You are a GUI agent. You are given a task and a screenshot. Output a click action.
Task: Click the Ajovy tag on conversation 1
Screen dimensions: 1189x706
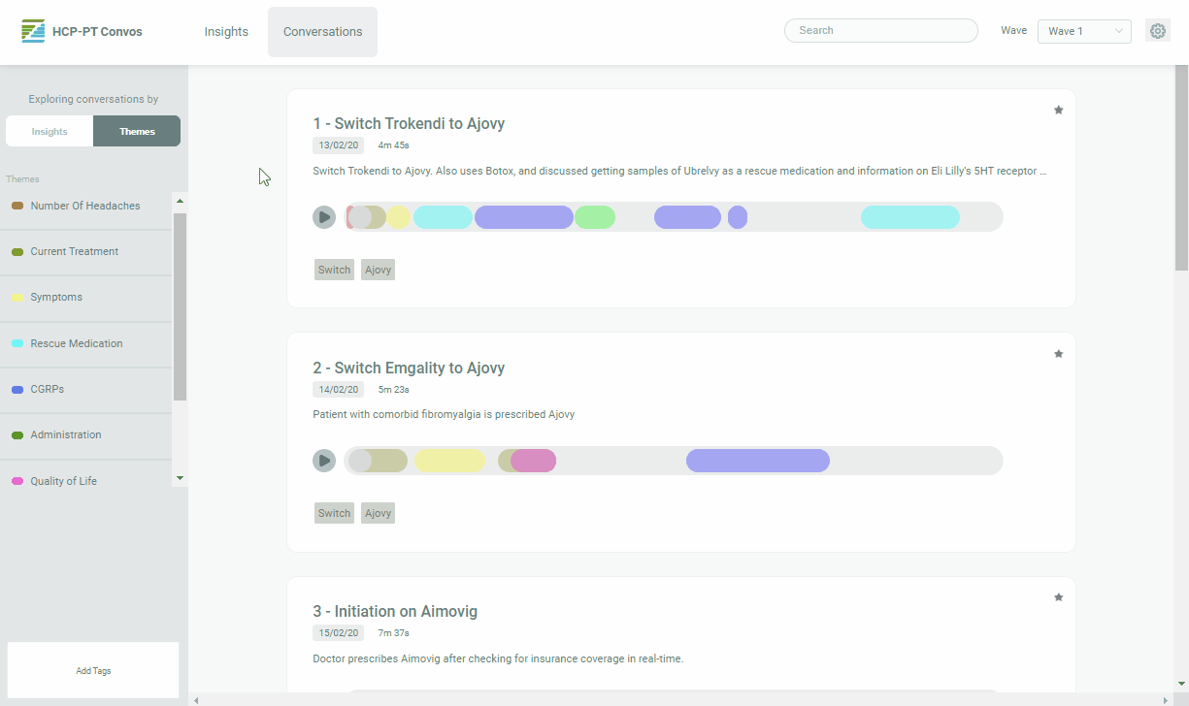point(378,270)
